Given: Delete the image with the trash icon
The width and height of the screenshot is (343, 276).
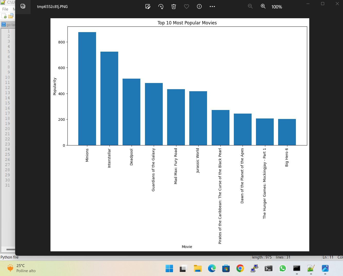Looking at the screenshot, I should tap(174, 6).
